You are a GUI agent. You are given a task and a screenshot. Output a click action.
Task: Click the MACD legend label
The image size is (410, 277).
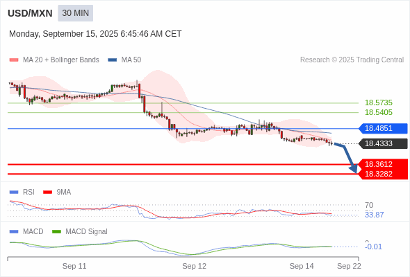click(33, 231)
